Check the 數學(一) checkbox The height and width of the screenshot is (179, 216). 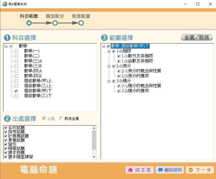pos(16,51)
